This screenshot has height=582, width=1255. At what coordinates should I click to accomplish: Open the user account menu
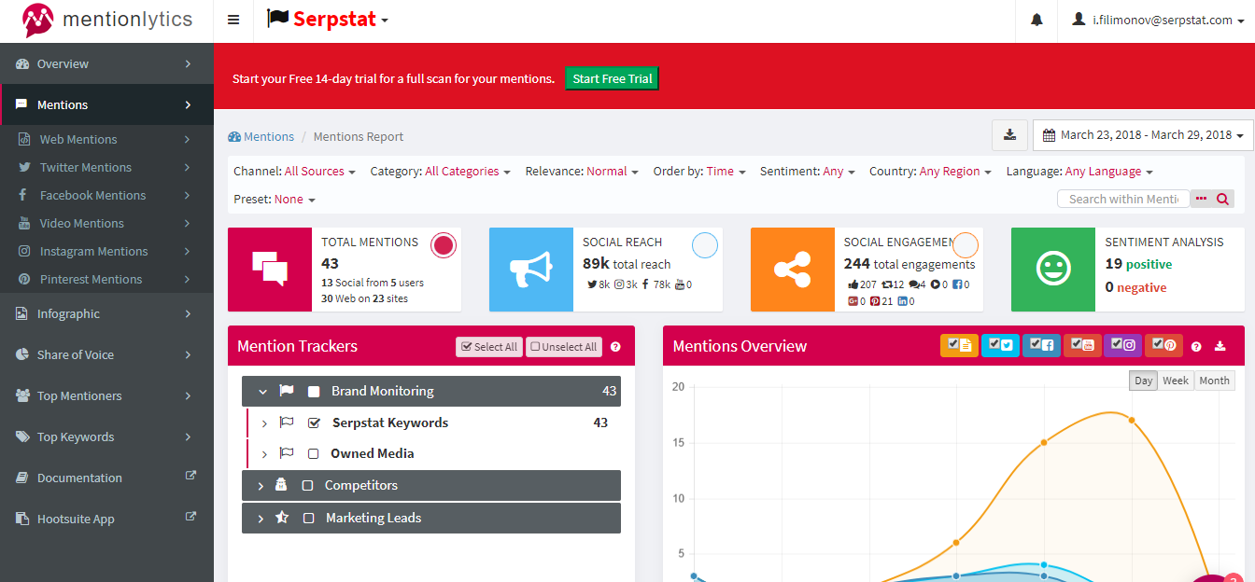pos(1159,20)
